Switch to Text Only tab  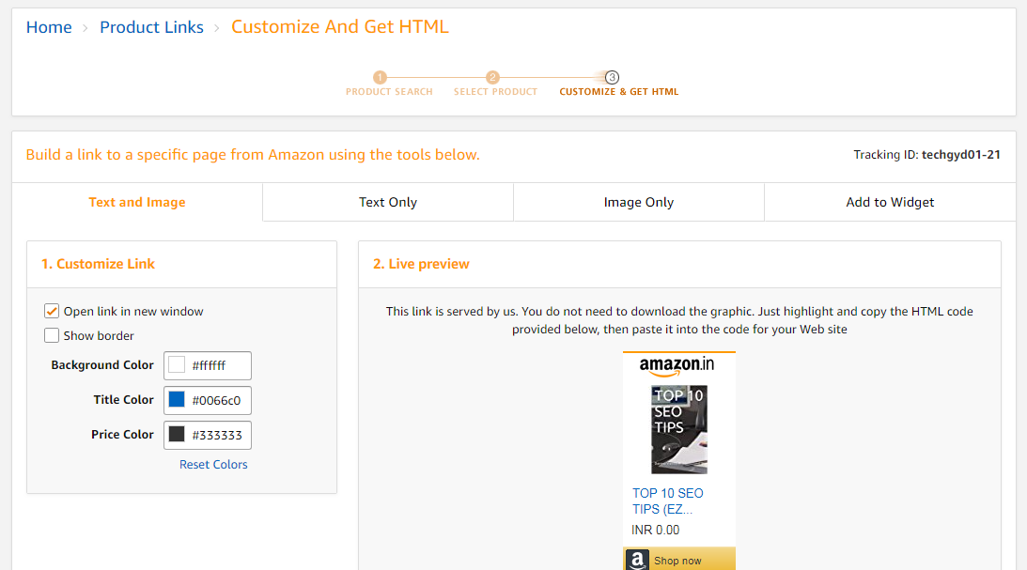click(388, 202)
